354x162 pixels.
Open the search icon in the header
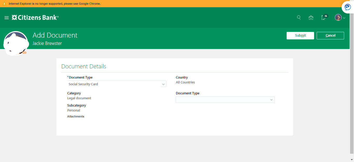pos(299,17)
